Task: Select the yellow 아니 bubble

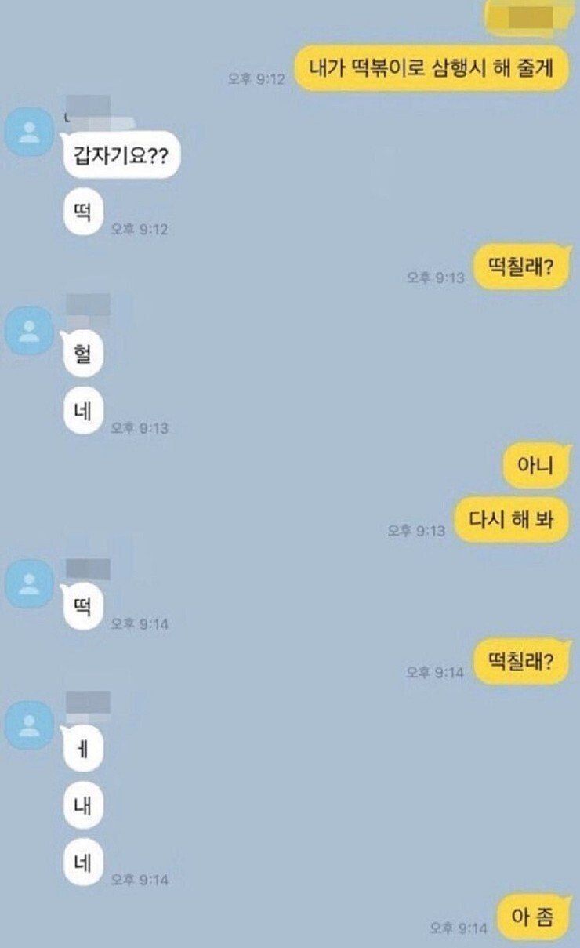Action: pyautogui.click(x=535, y=466)
